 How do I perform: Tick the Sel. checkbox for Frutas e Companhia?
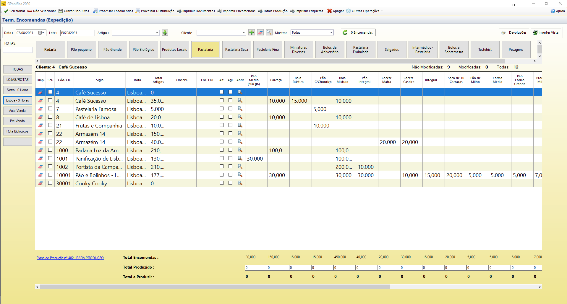[50, 125]
